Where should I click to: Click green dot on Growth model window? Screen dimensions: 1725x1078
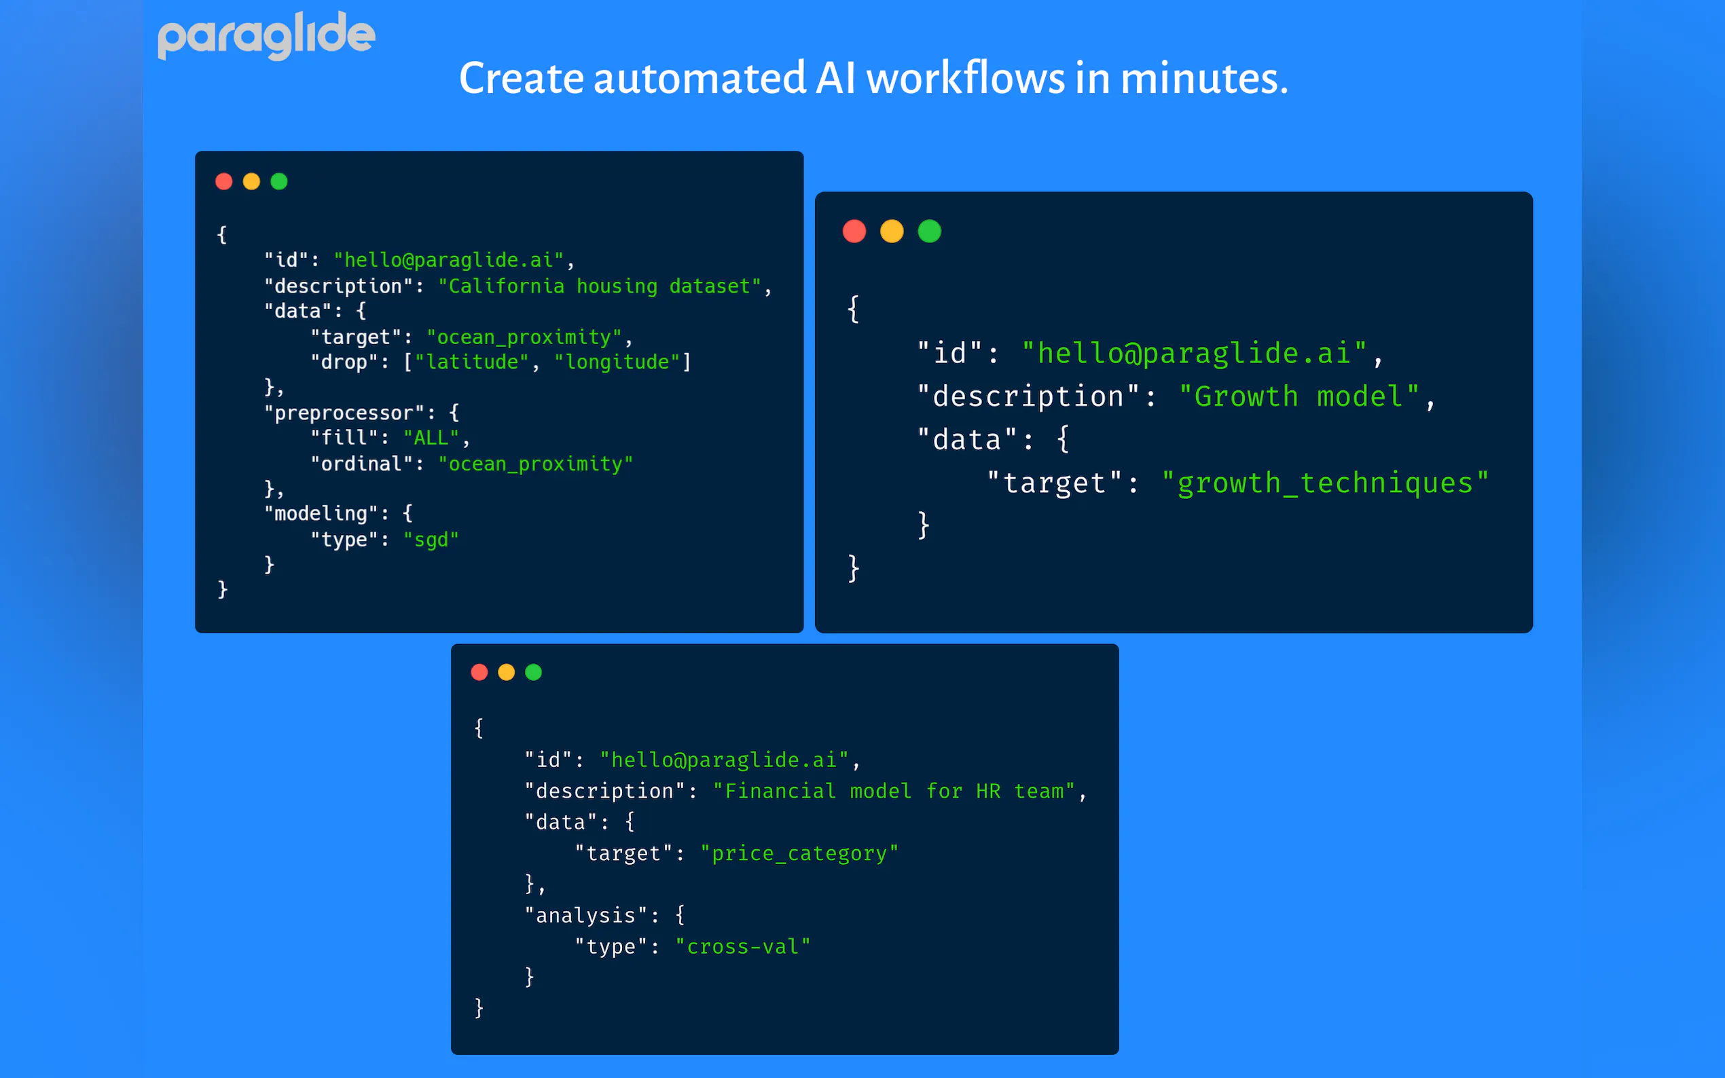929,231
